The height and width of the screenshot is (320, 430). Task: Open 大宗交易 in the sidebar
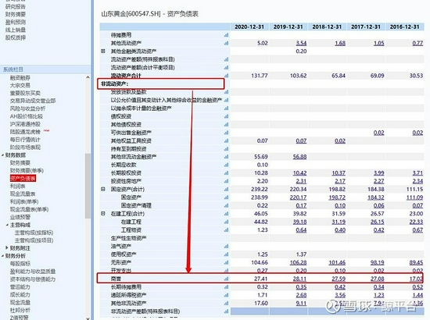point(20,85)
